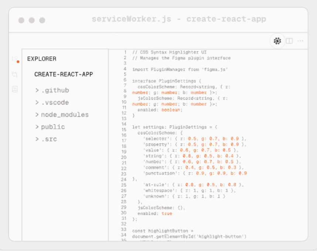Screen dimensions: 317x251
Task: Click the book icon in activity bar
Action: [x=15, y=89]
